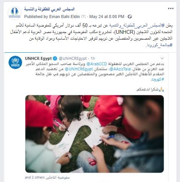Open the May 24 at 8:08 PM timestamp
Viewport: 180px width, 182px height.
(x=107, y=17)
